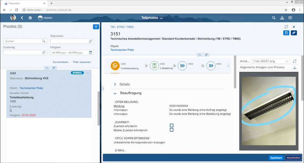The width and height of the screenshot is (304, 163).
Task: Click the home icon in header
Action: 30,18
